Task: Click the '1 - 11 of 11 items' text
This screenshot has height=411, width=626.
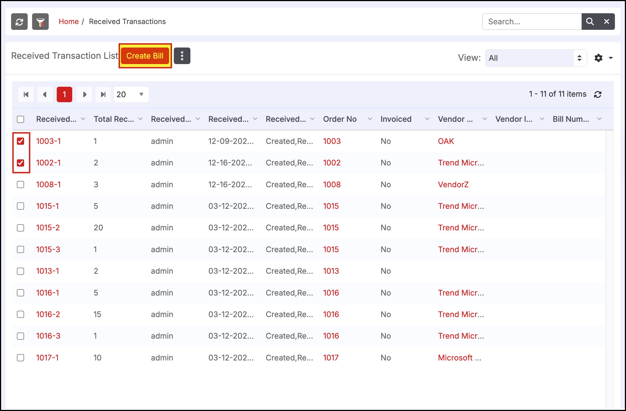Action: (558, 94)
